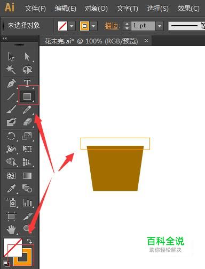Select the Blend tool
Image resolution: width=205 pixels, height=269 pixels.
[x=27, y=188]
